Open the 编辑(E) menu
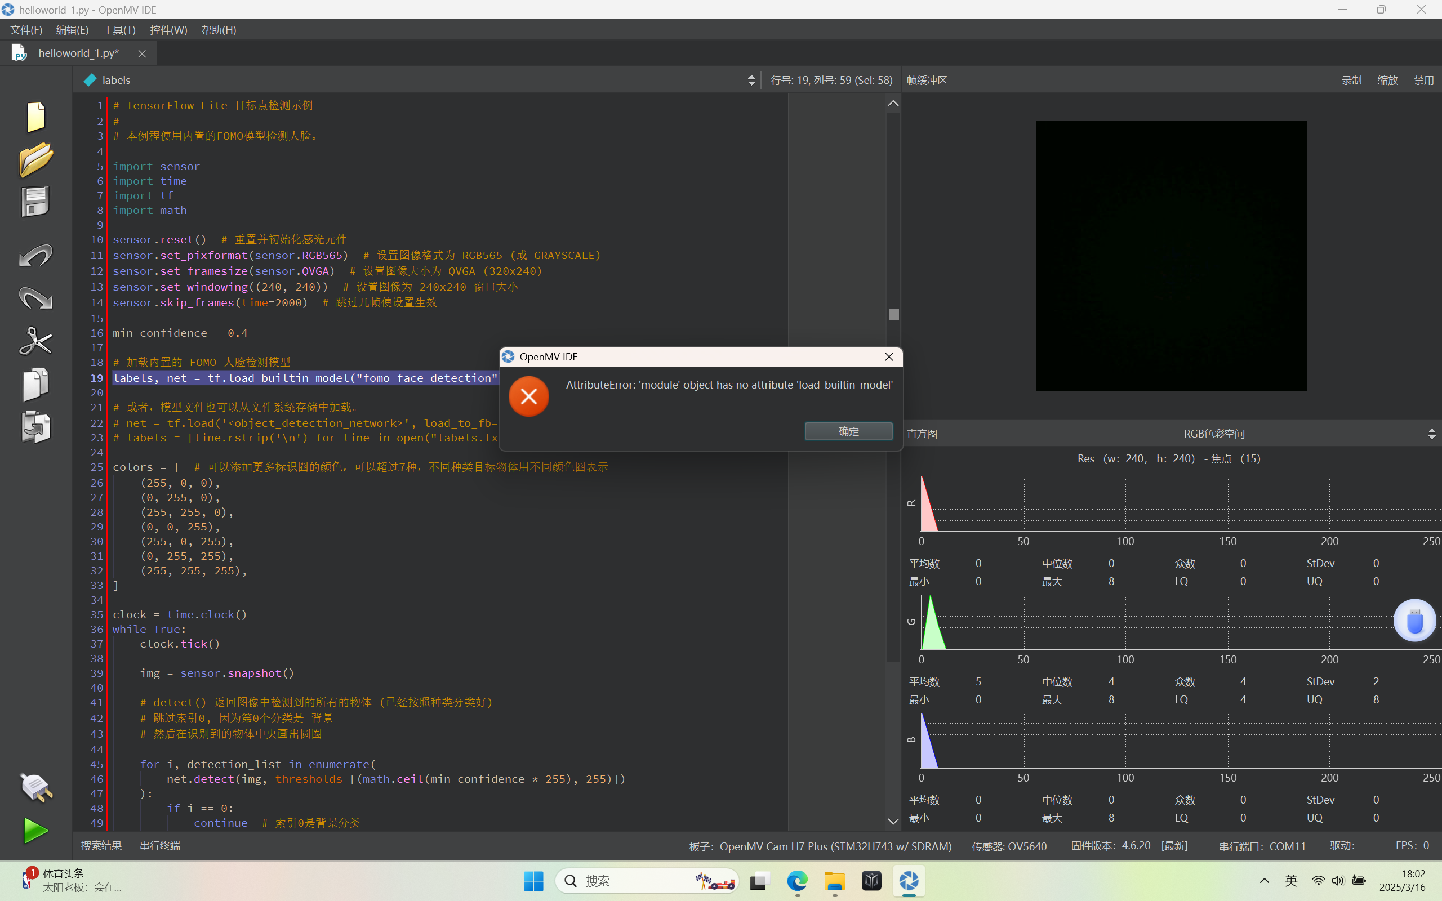This screenshot has width=1442, height=901. [72, 30]
